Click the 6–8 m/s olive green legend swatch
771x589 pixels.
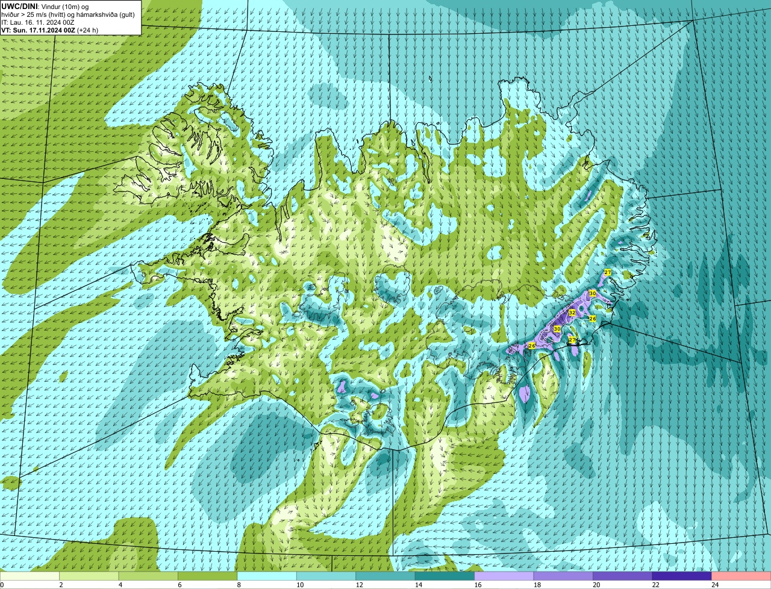click(208, 576)
